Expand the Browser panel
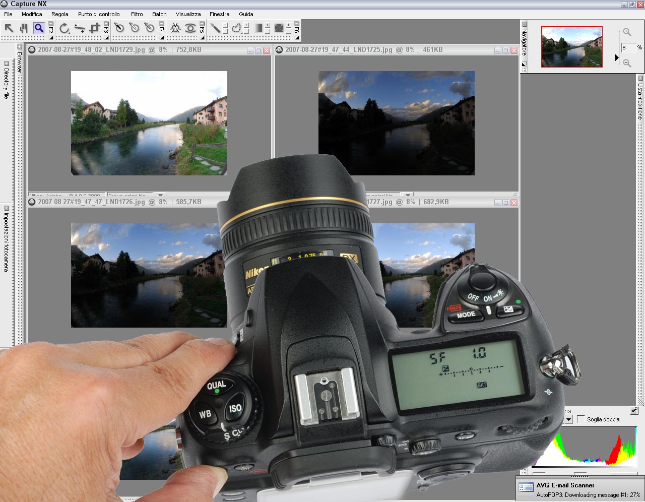Viewport: 645px width, 502px height. coord(20,47)
